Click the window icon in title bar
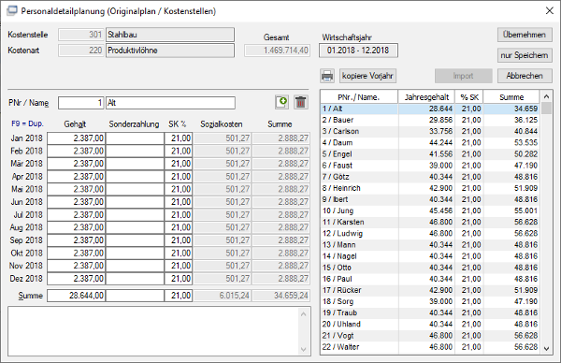This screenshot has width=561, height=363. pyautogui.click(x=12, y=10)
